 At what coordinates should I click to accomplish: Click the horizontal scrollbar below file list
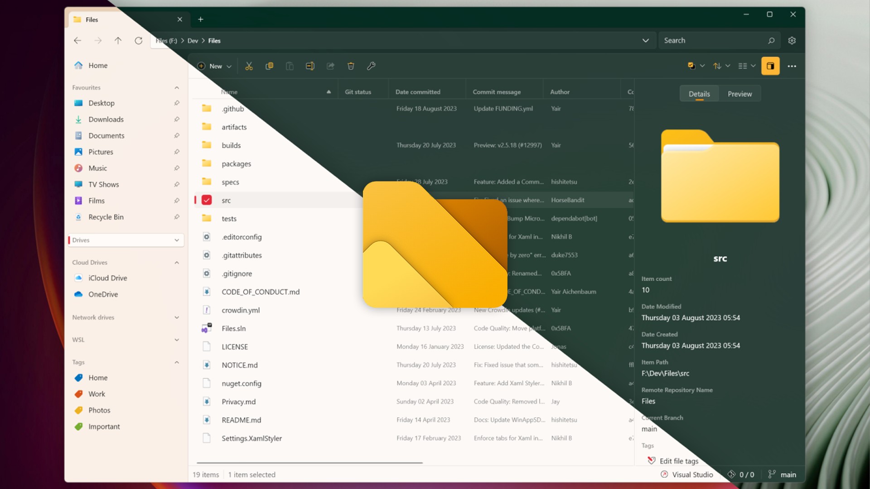pos(309,463)
